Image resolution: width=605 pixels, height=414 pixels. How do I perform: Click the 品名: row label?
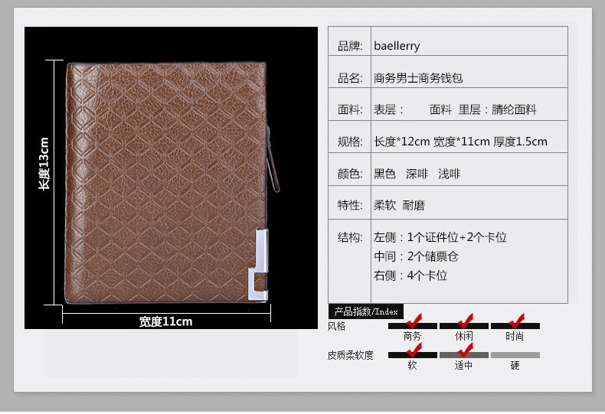pos(350,78)
